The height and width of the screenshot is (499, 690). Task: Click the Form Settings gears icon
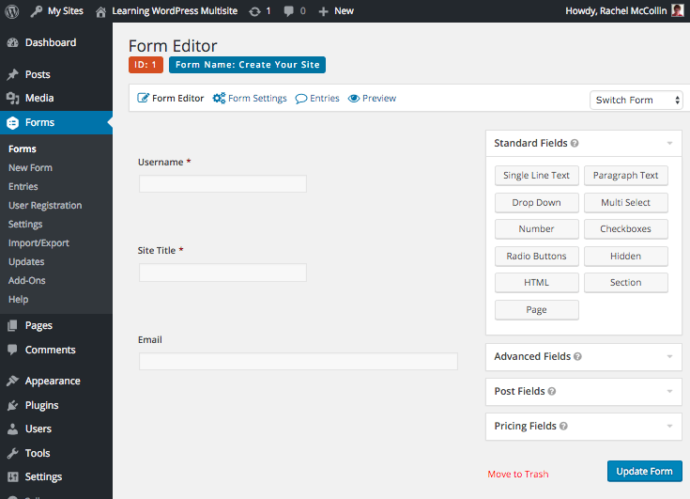(219, 98)
